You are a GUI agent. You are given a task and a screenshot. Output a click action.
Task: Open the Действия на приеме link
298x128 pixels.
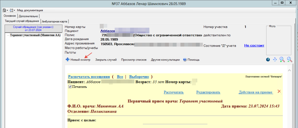[256, 92]
